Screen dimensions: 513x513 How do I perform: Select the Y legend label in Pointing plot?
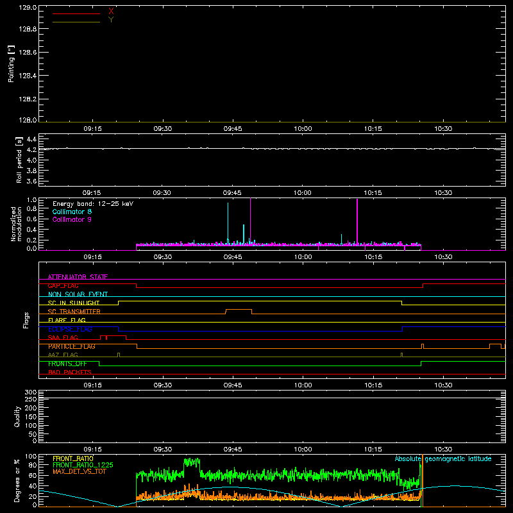[111, 20]
